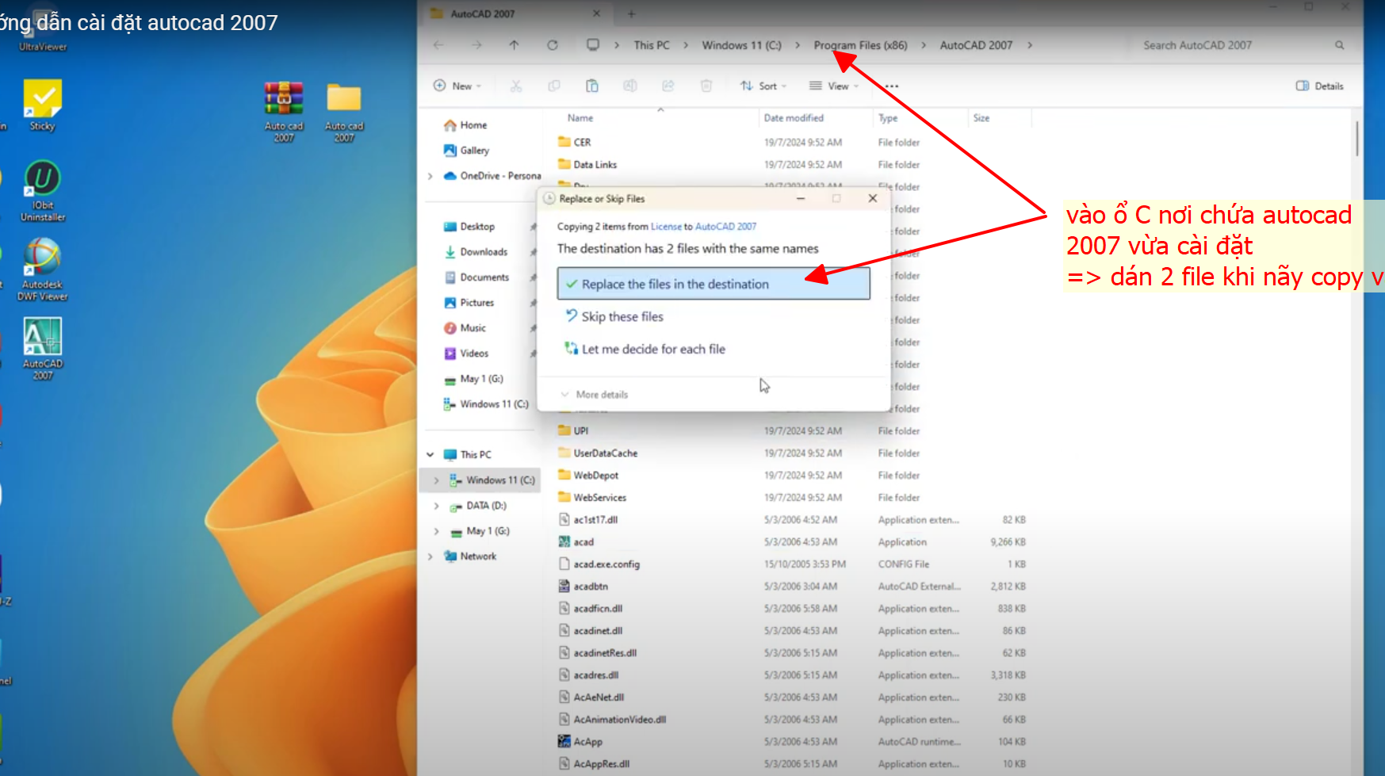Sort by the Size column header
Image resolution: width=1385 pixels, height=776 pixels.
click(x=981, y=118)
